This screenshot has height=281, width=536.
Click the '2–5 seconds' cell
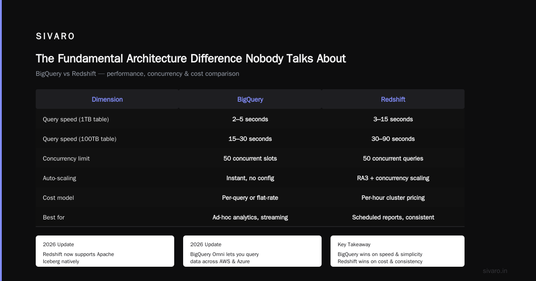(x=250, y=119)
